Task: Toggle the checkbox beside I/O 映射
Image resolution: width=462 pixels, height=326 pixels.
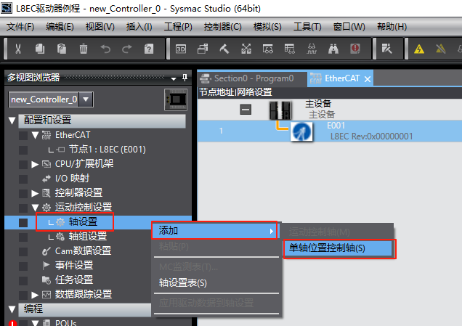Action: pos(23,179)
